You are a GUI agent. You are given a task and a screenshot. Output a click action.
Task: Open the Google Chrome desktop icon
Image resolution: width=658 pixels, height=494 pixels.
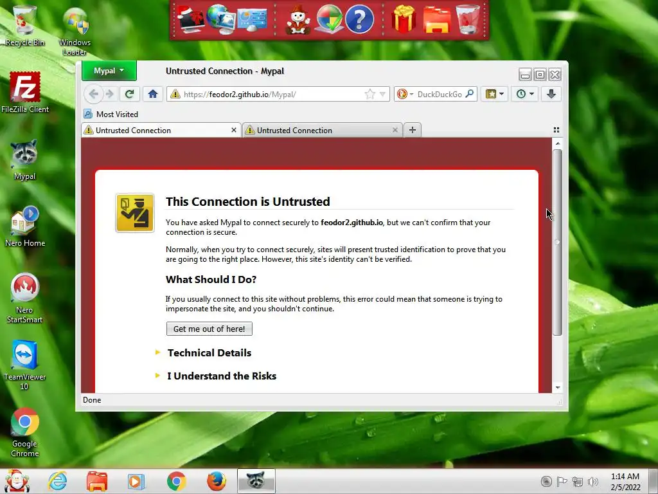coord(25,432)
